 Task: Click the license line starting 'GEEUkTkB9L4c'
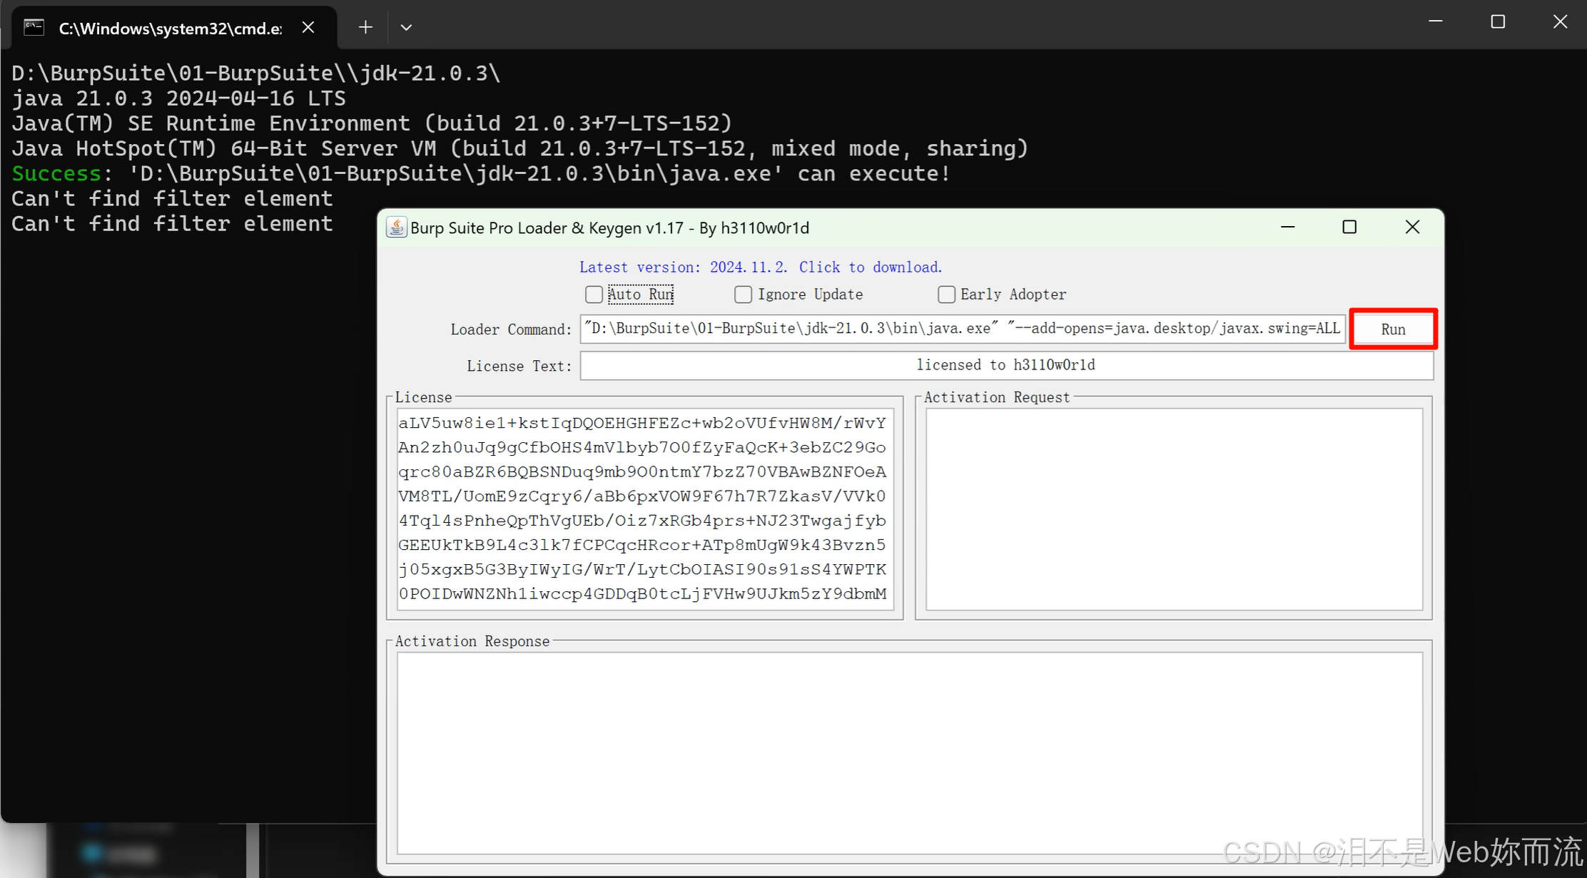click(x=642, y=545)
